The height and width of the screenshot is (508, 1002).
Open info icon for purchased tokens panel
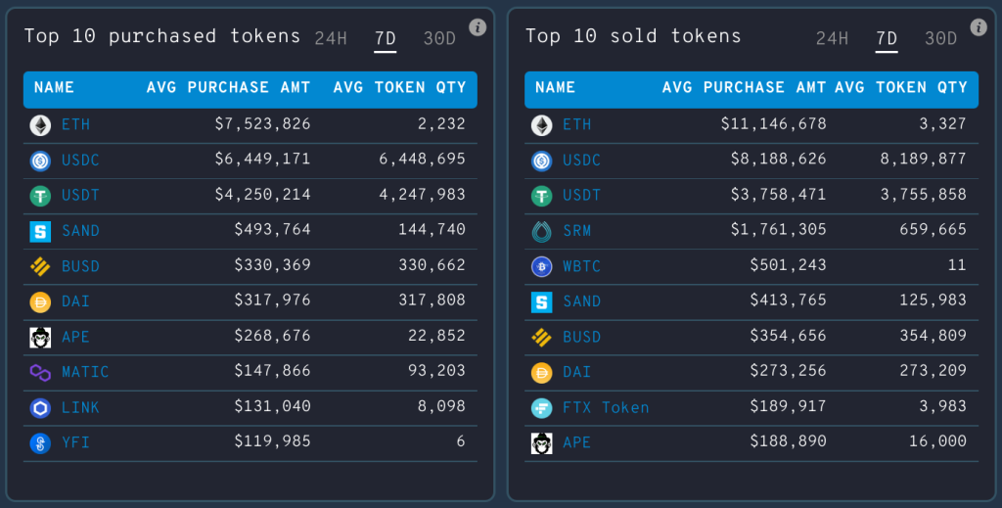pos(478,27)
